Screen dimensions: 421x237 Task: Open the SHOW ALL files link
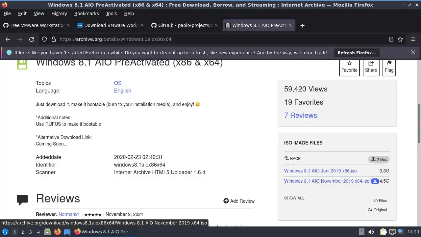294,198
